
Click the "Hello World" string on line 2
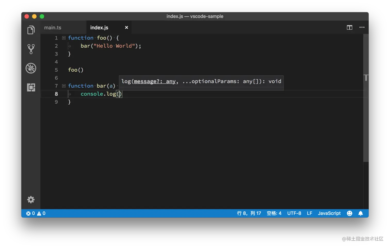coord(114,46)
